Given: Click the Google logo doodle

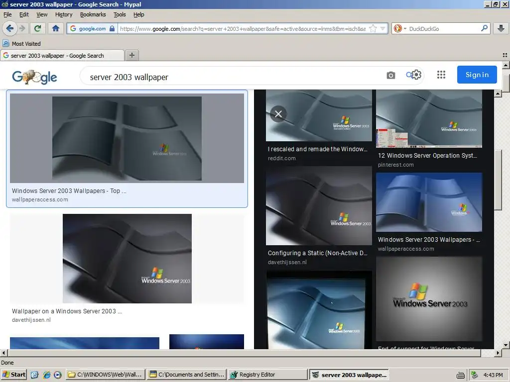Looking at the screenshot, I should coord(34,77).
